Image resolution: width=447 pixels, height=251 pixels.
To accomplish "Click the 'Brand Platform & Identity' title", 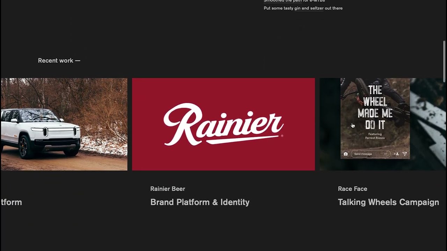I will pyautogui.click(x=200, y=202).
